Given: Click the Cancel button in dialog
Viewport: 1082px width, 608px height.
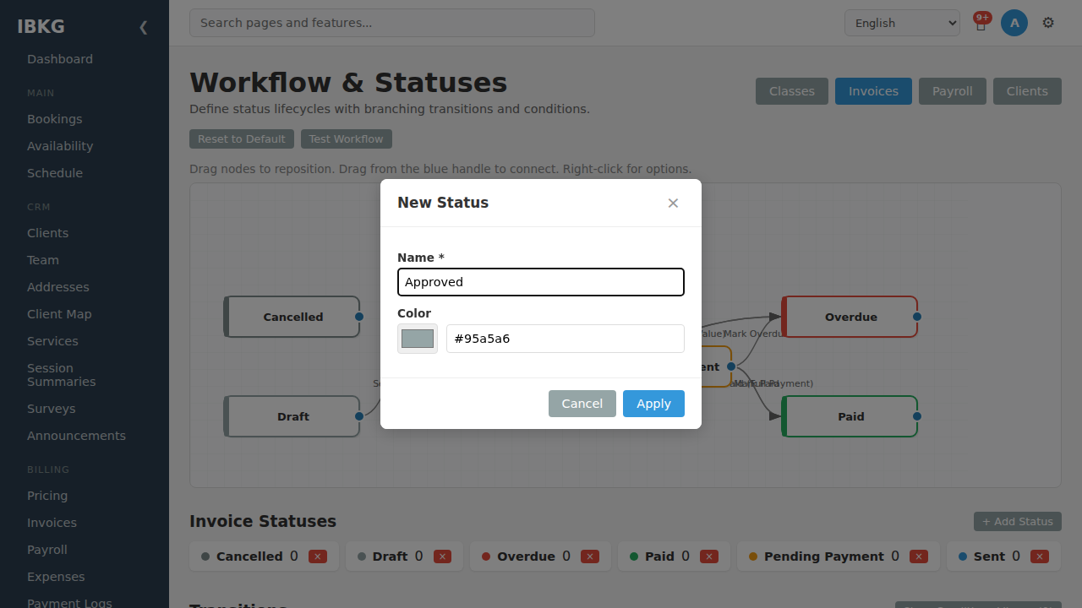Looking at the screenshot, I should click(582, 404).
